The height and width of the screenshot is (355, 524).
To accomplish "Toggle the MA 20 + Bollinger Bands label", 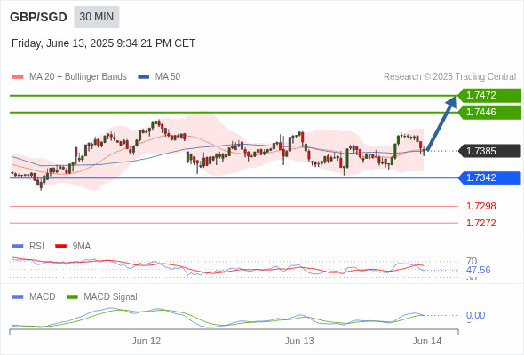I will pos(78,77).
